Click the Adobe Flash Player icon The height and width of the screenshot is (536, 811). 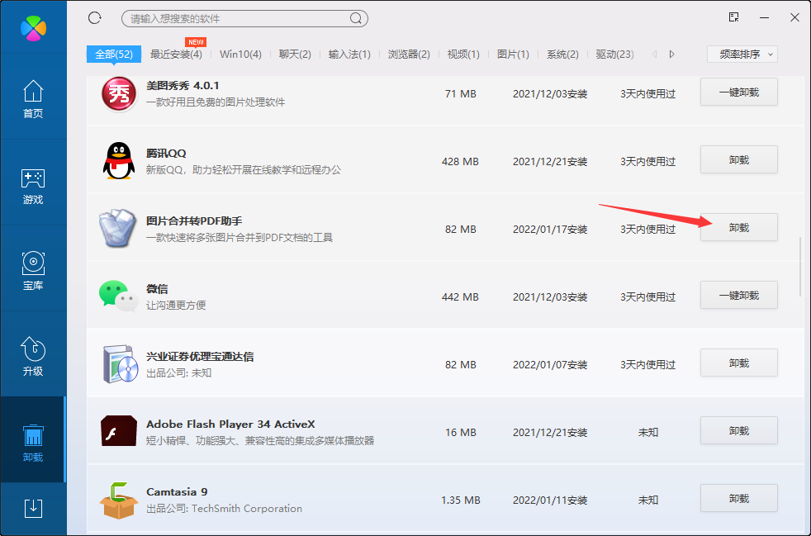click(x=119, y=431)
